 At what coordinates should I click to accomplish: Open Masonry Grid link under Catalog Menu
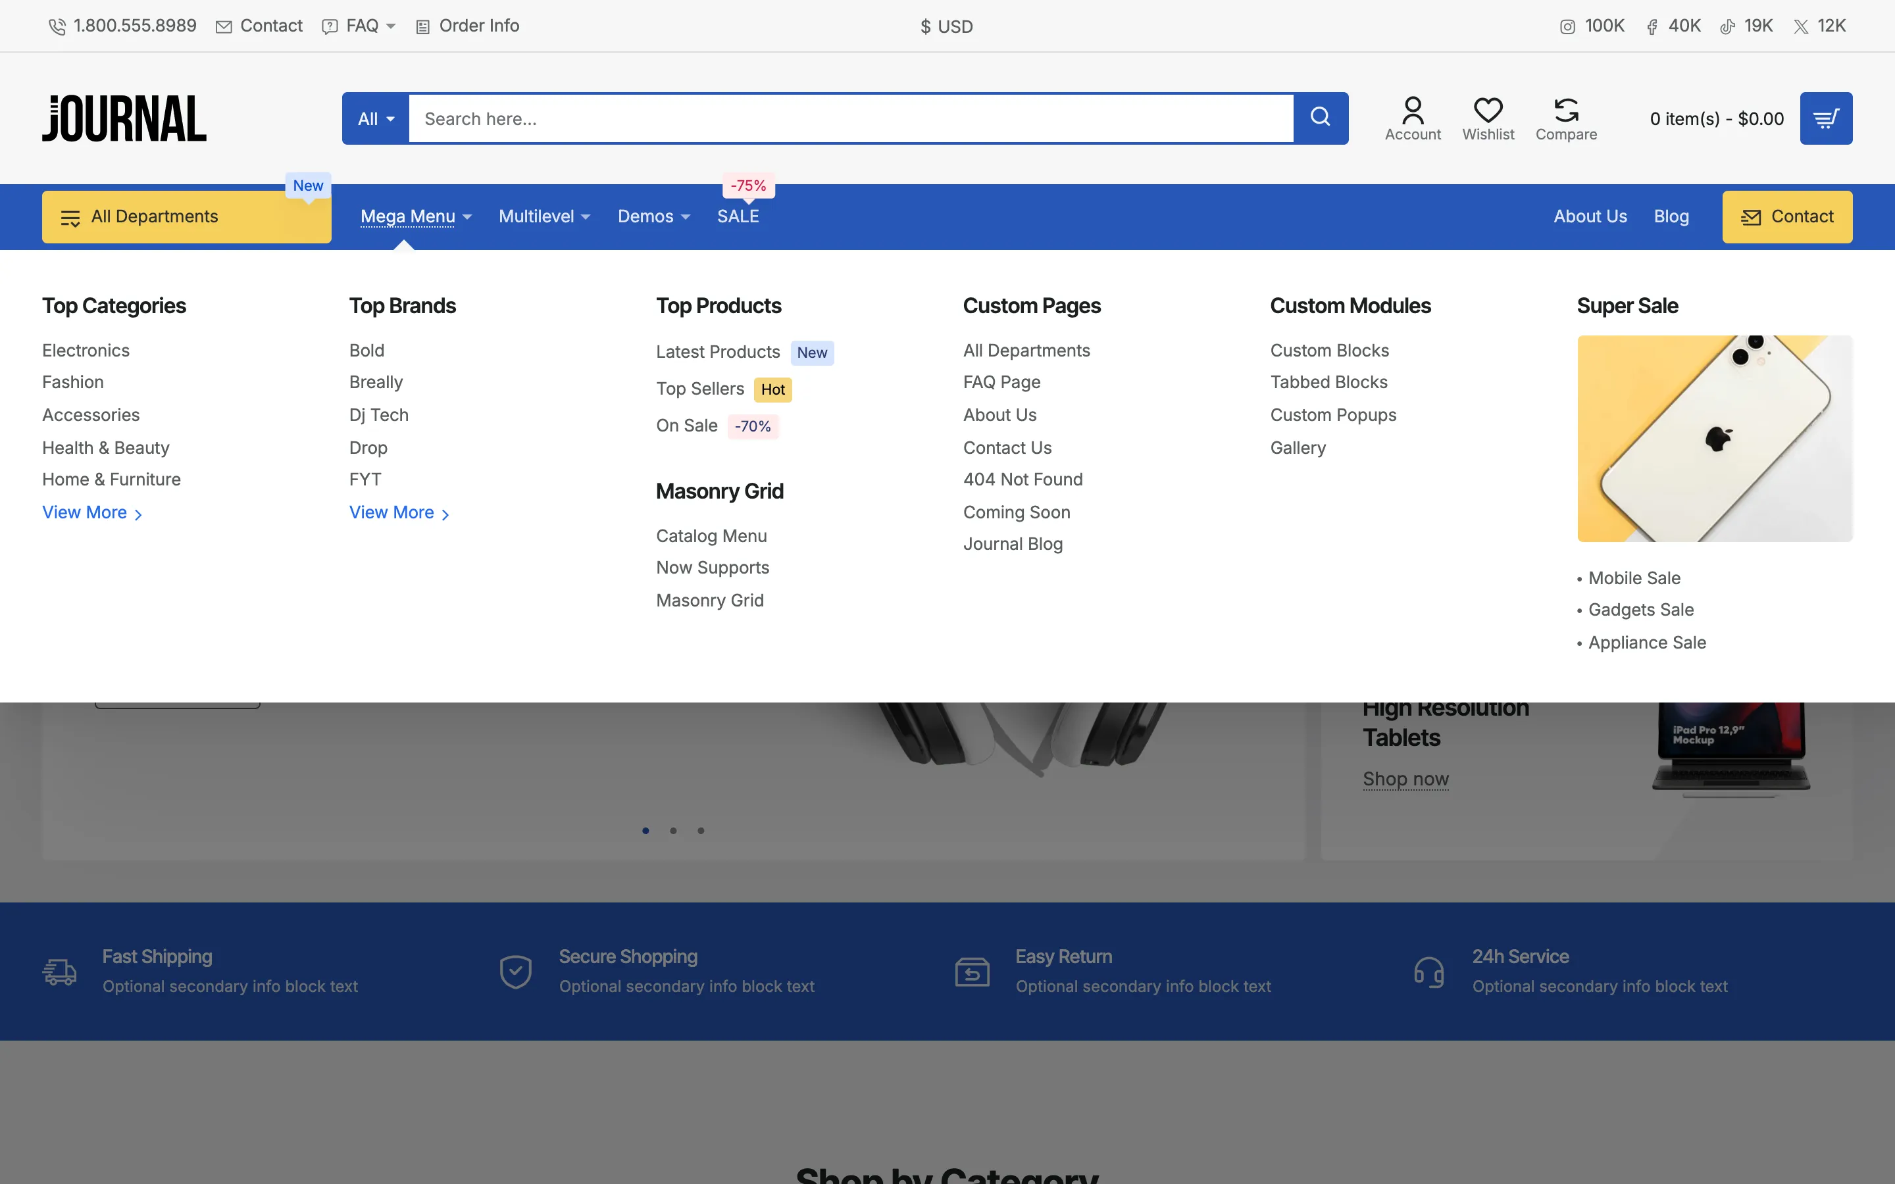pos(709,600)
